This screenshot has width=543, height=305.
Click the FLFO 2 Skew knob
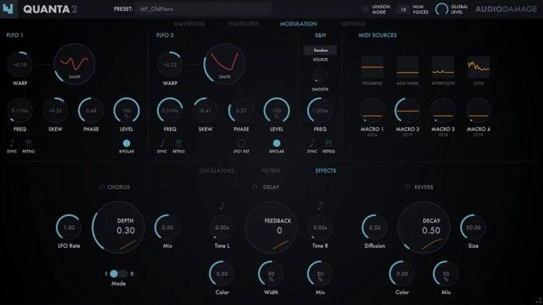pos(206,111)
